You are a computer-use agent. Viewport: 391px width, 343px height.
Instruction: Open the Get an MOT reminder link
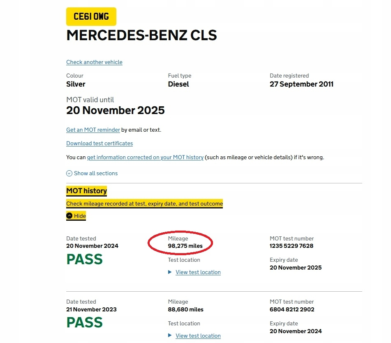pyautogui.click(x=93, y=130)
